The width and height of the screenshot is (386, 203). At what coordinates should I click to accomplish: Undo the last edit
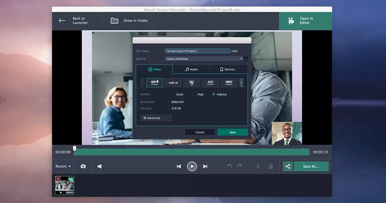tap(230, 166)
